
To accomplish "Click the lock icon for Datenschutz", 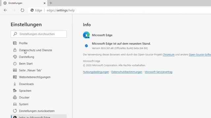I will pyautogui.click(x=15, y=50).
